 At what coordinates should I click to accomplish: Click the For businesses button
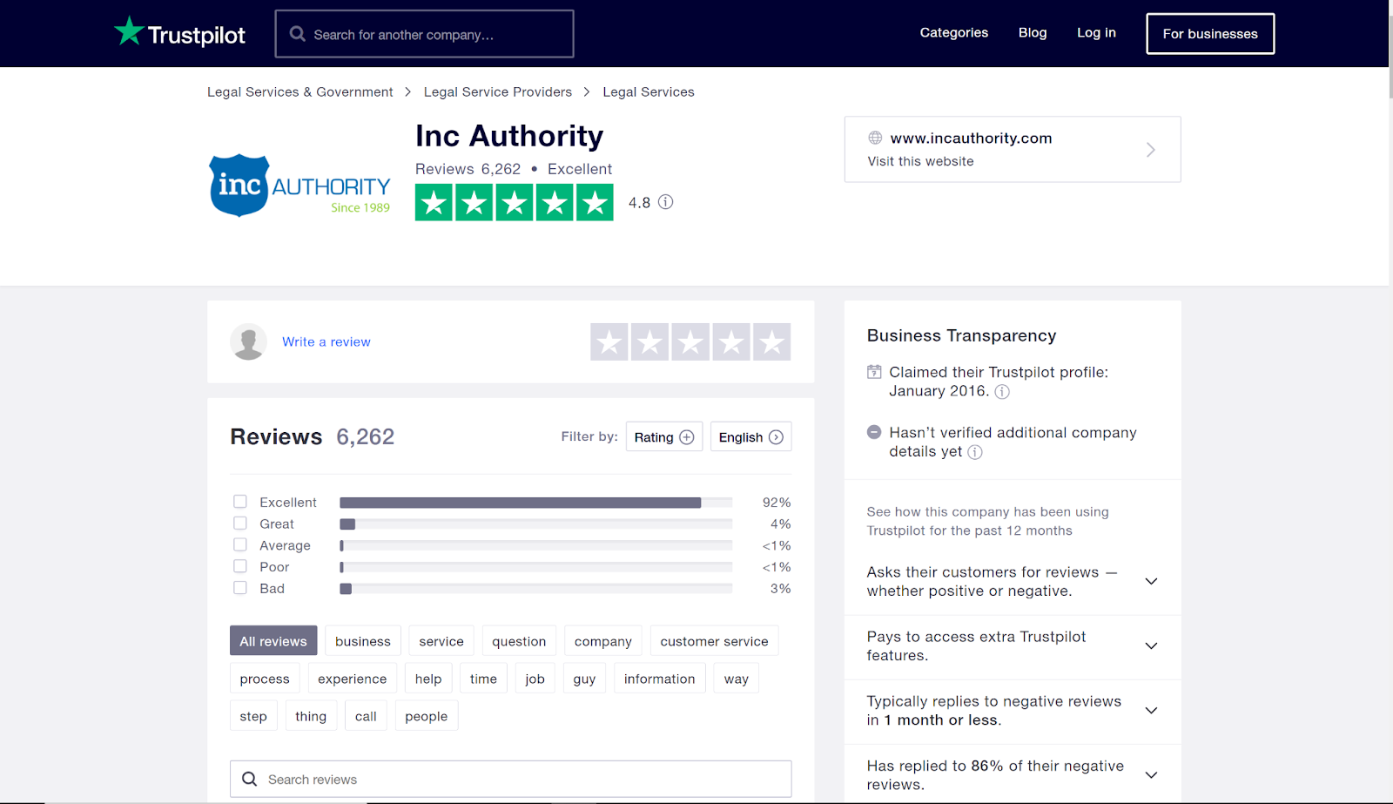1210,34
